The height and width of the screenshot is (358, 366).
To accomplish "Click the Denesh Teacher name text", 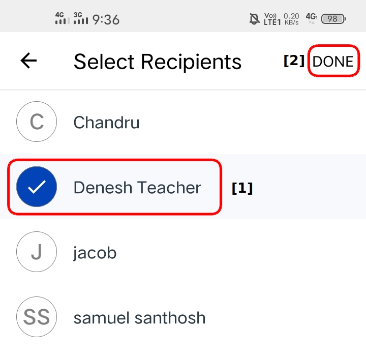I will pos(137,188).
